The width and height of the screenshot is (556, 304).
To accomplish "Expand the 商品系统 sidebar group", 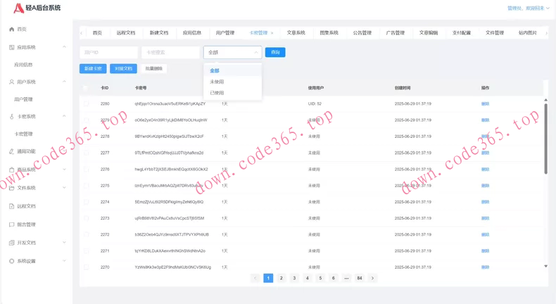I will point(64,170).
